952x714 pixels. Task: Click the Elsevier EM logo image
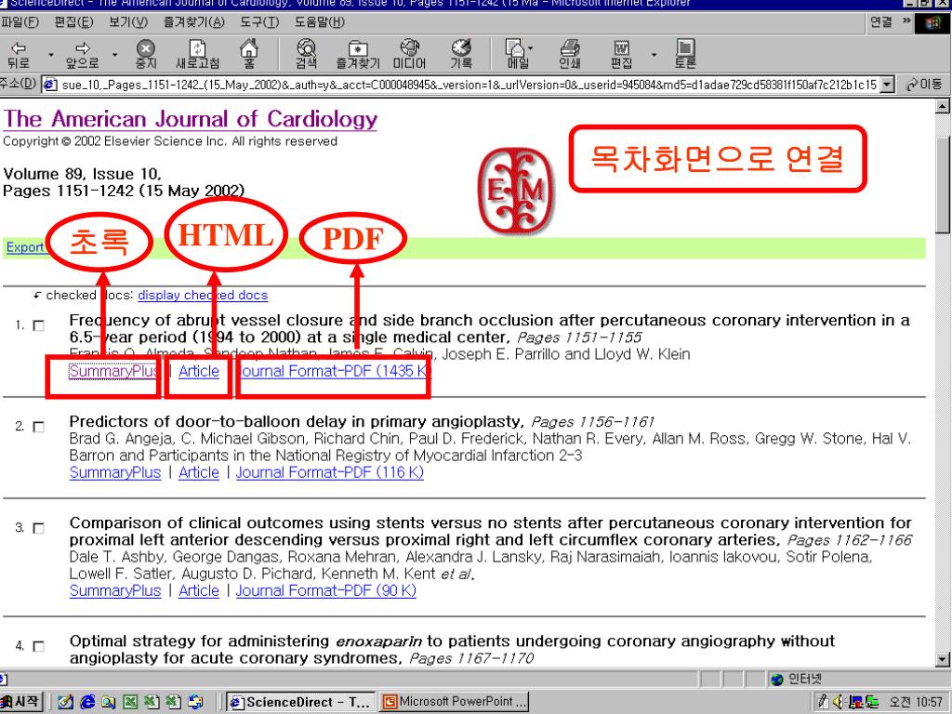click(516, 191)
